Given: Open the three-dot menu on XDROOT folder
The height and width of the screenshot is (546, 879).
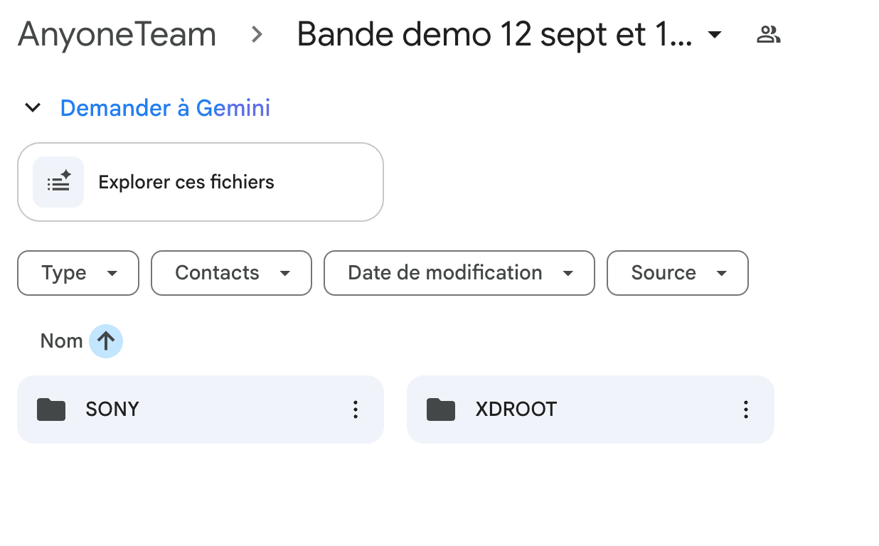Looking at the screenshot, I should click(x=745, y=409).
